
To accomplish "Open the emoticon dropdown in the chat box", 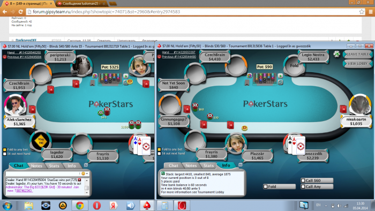I will click(85, 174).
